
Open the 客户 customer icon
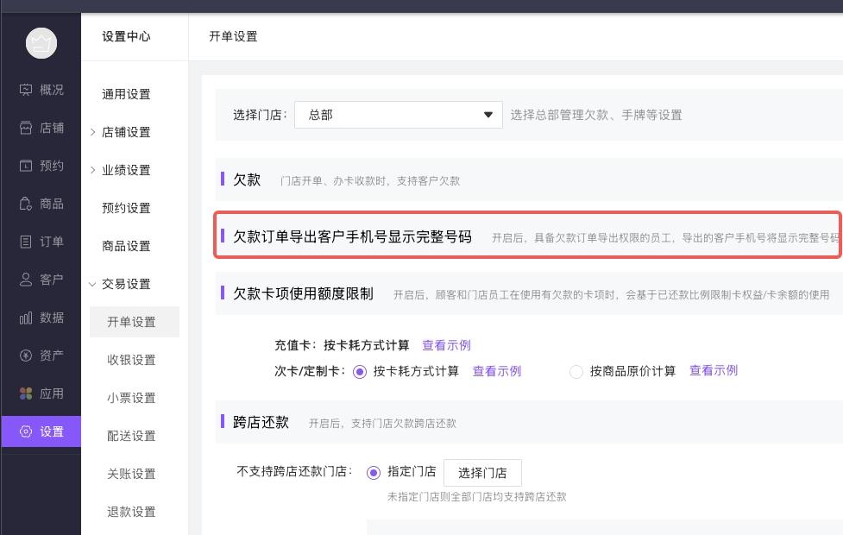click(26, 280)
